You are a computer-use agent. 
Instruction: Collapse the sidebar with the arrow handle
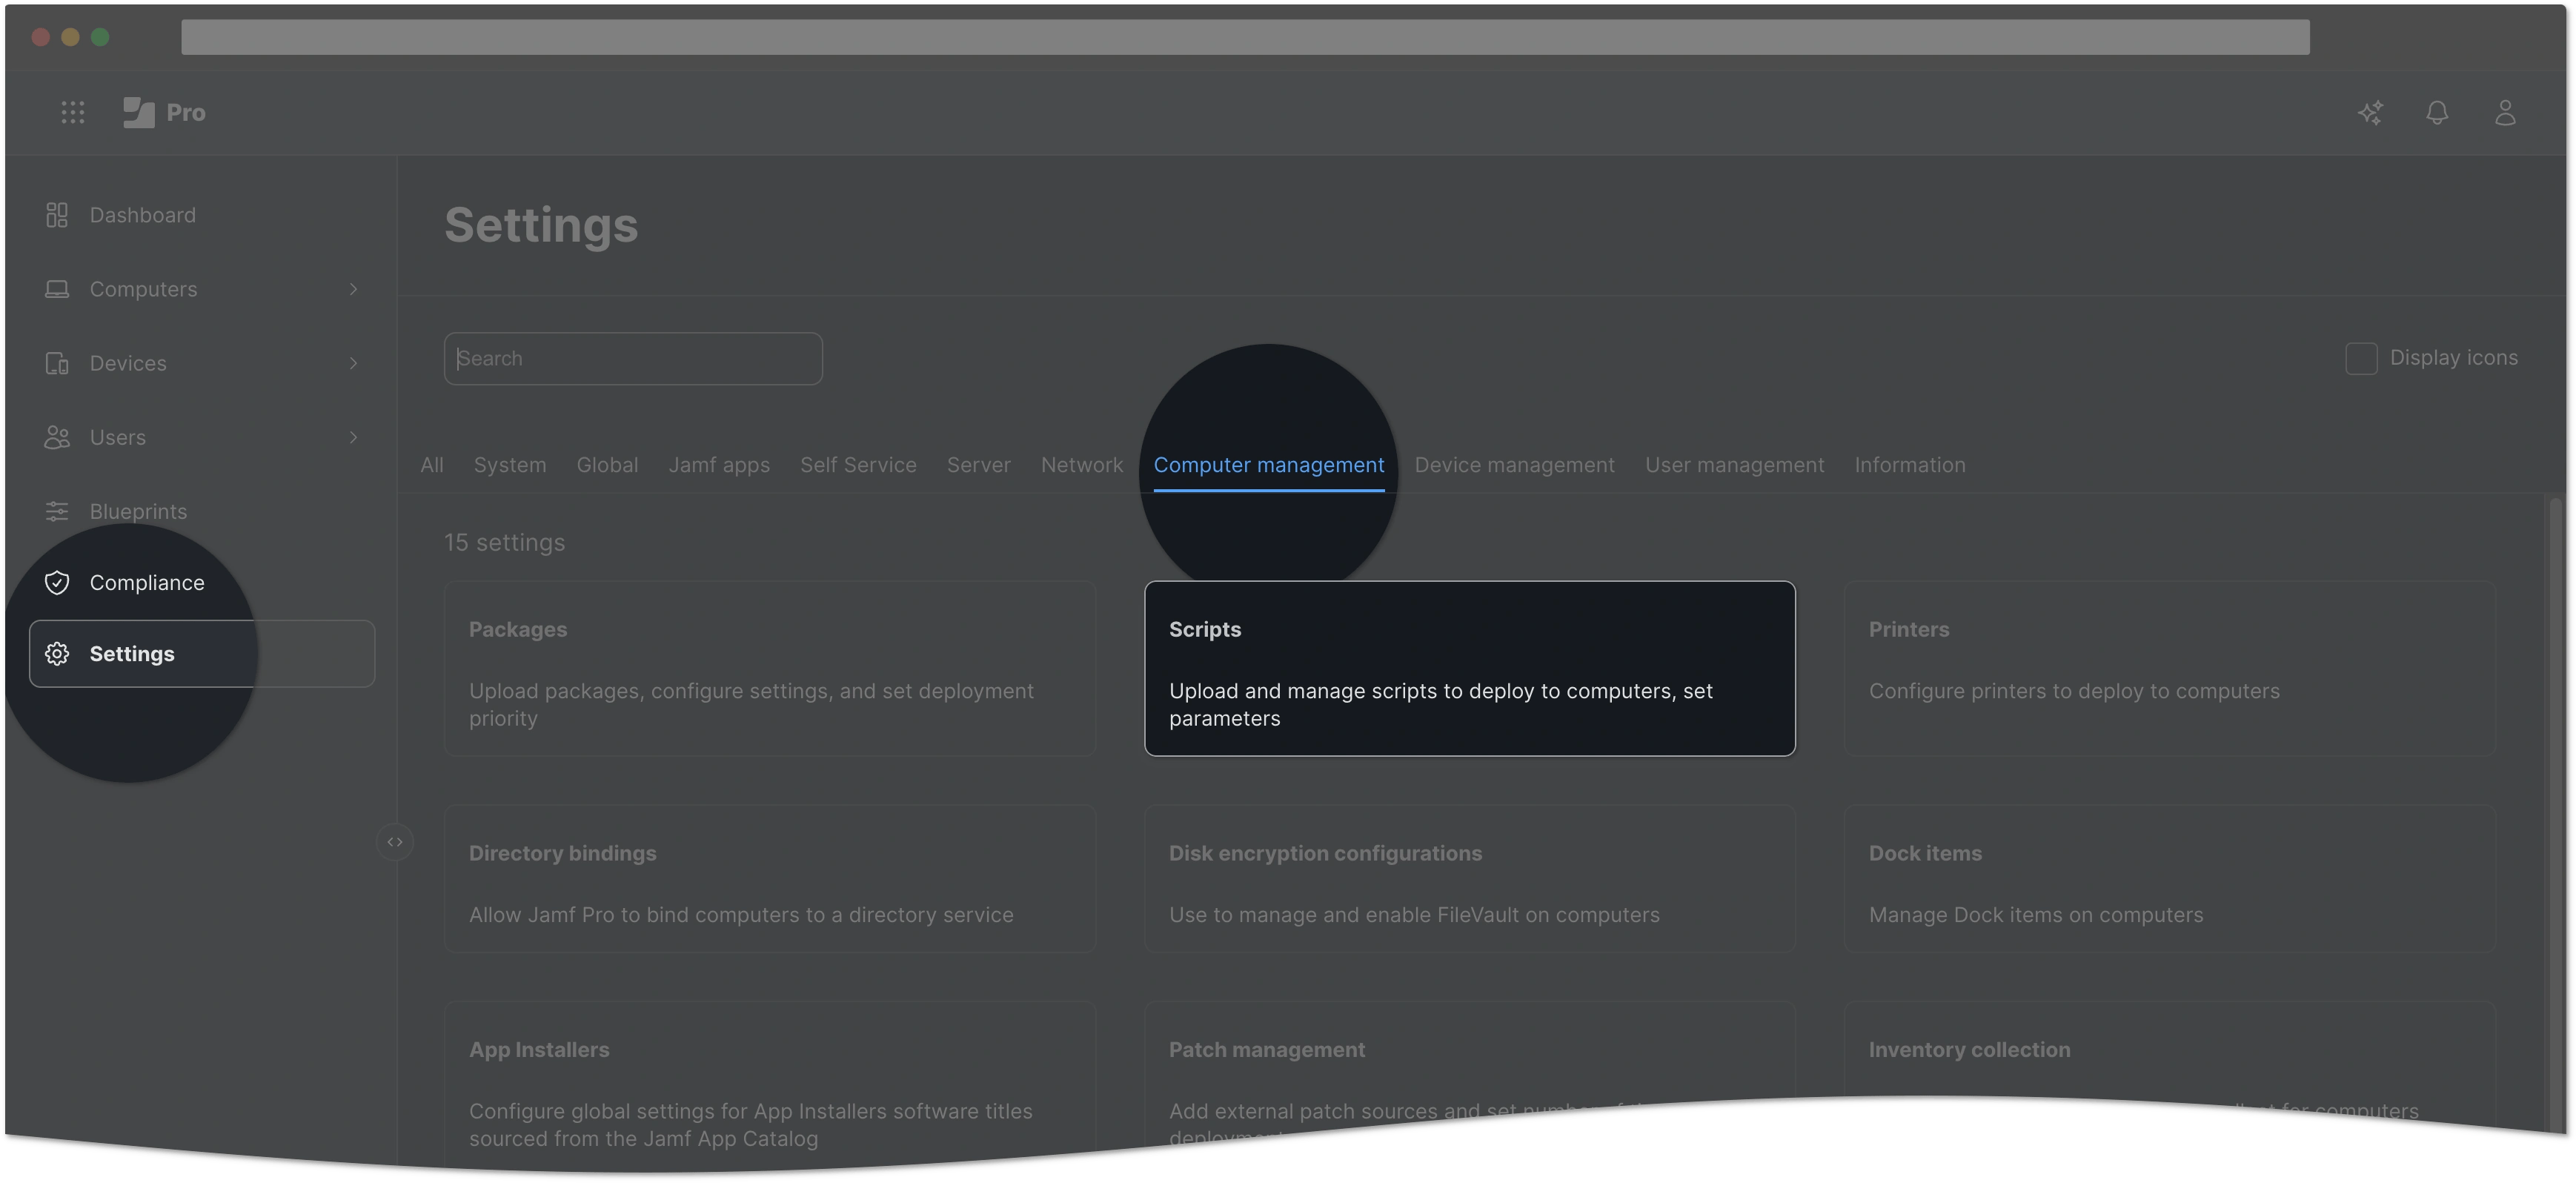coord(395,842)
